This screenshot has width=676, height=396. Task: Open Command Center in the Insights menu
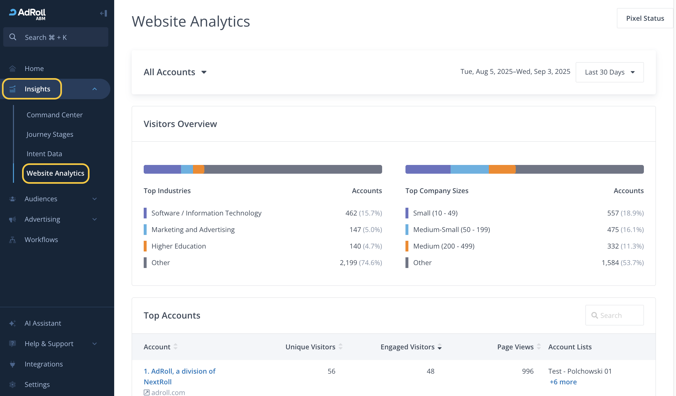tap(54, 115)
